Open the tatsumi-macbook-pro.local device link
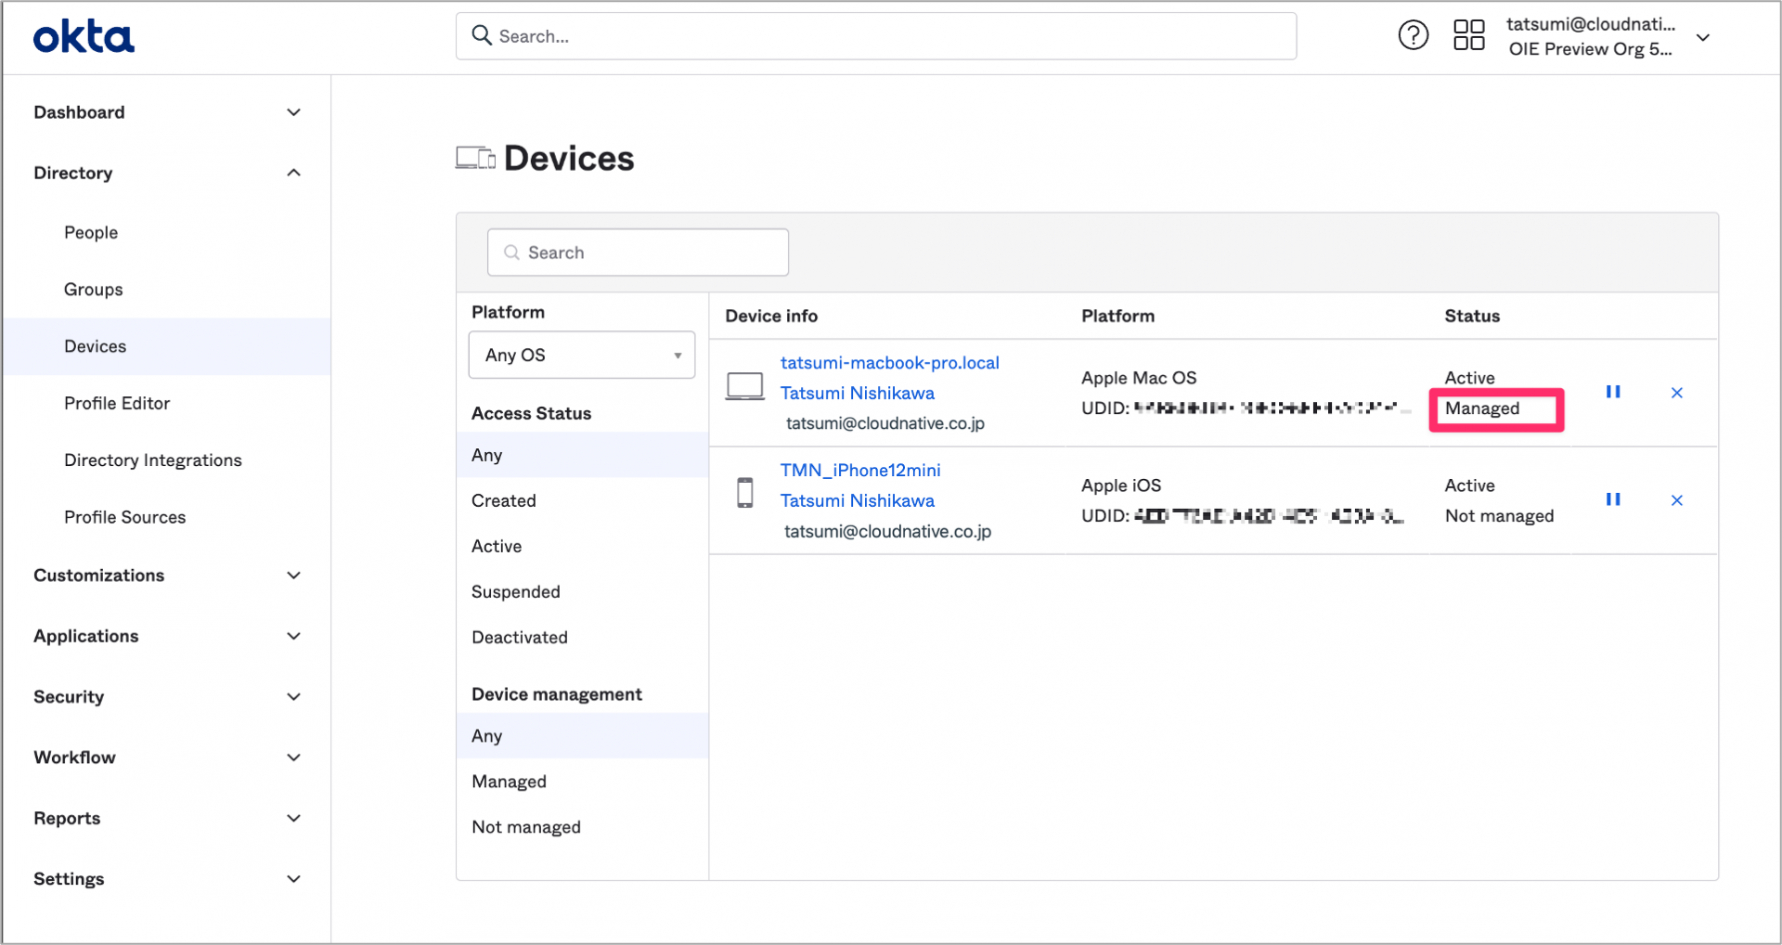The height and width of the screenshot is (945, 1782). click(889, 362)
